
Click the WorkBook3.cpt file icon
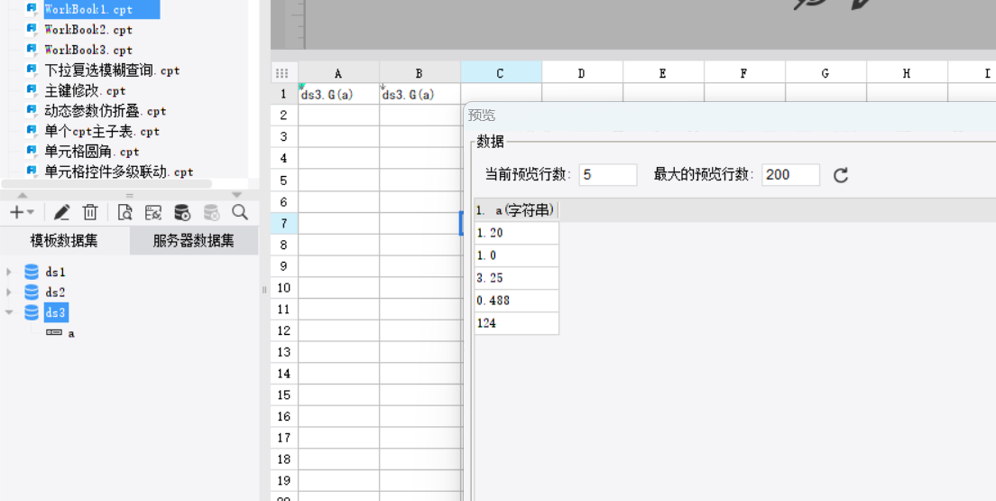coord(31,50)
